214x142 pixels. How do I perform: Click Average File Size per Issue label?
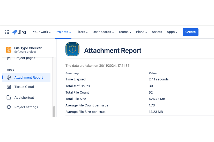(85, 112)
